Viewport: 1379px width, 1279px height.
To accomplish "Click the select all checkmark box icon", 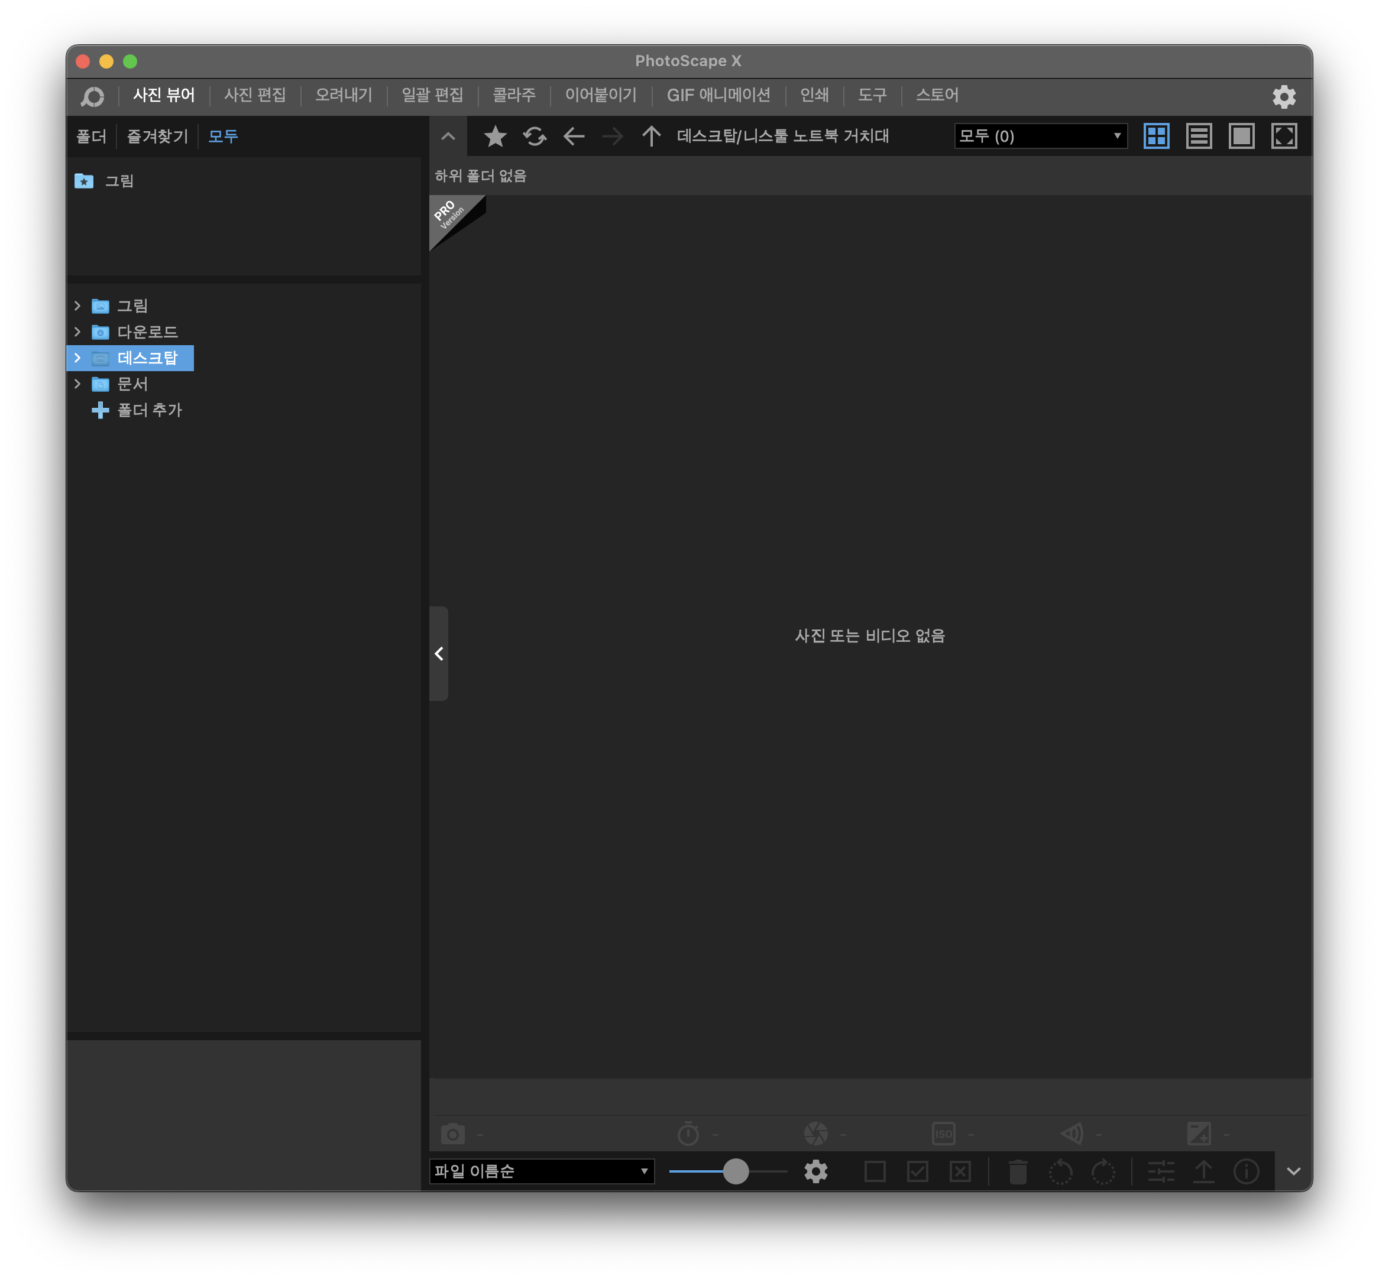I will coord(918,1171).
